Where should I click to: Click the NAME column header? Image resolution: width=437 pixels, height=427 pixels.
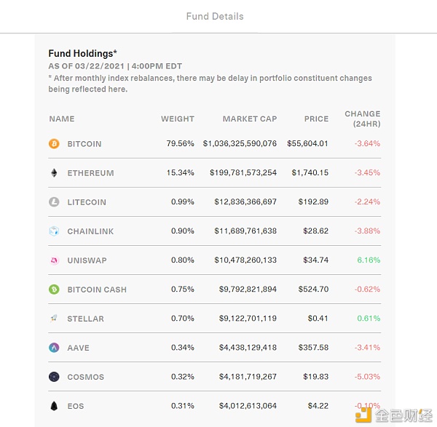coord(62,119)
